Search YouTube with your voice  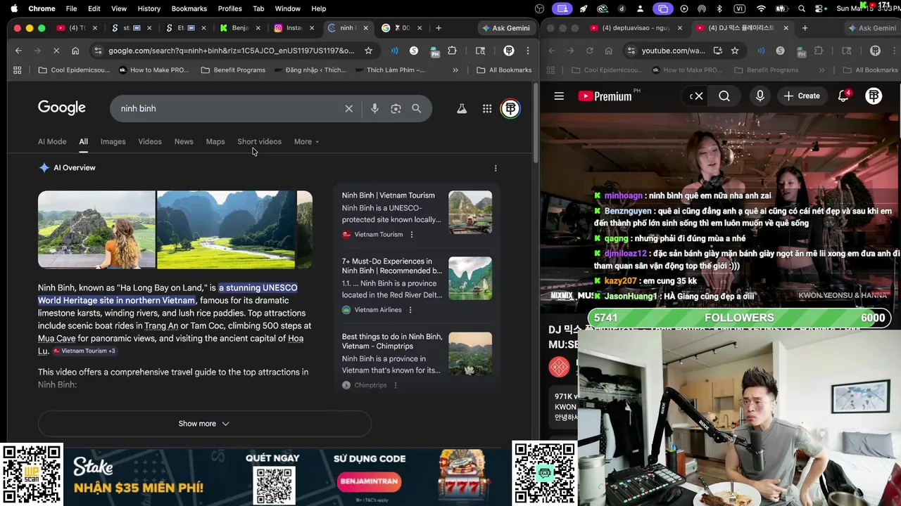click(x=760, y=96)
